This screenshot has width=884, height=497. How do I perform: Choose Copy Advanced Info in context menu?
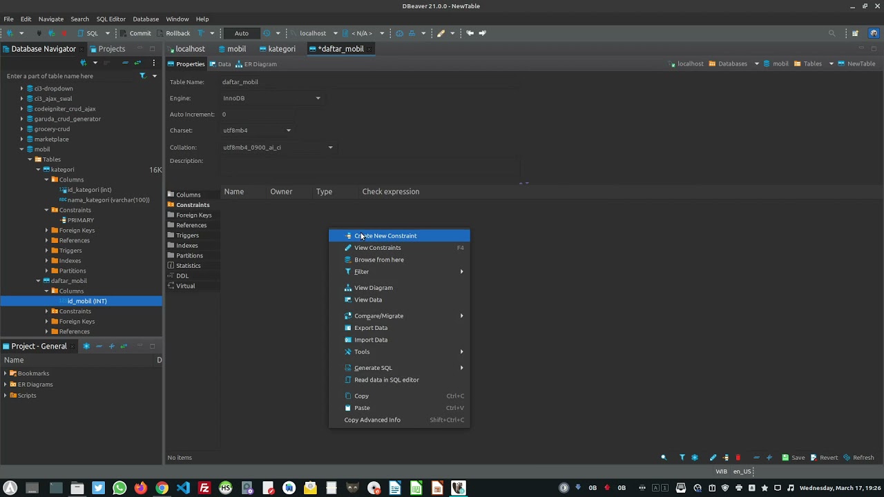coord(399,420)
